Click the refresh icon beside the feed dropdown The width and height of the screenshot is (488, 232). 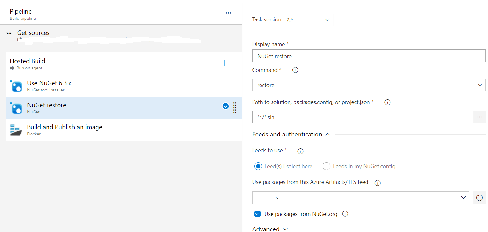479,197
